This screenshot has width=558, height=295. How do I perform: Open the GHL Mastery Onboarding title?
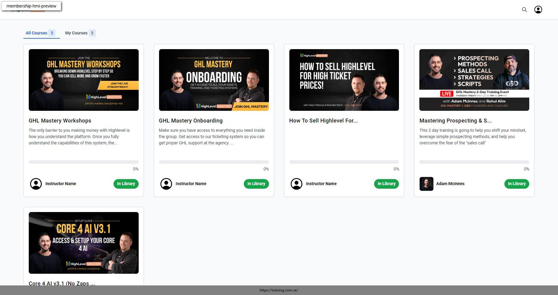(190, 121)
